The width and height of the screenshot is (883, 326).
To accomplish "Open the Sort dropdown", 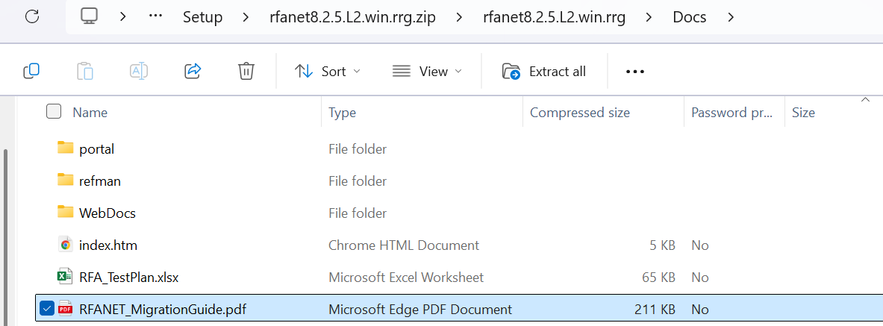I will 328,72.
